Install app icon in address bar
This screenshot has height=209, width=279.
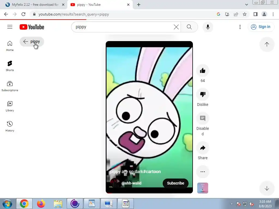coord(227,14)
